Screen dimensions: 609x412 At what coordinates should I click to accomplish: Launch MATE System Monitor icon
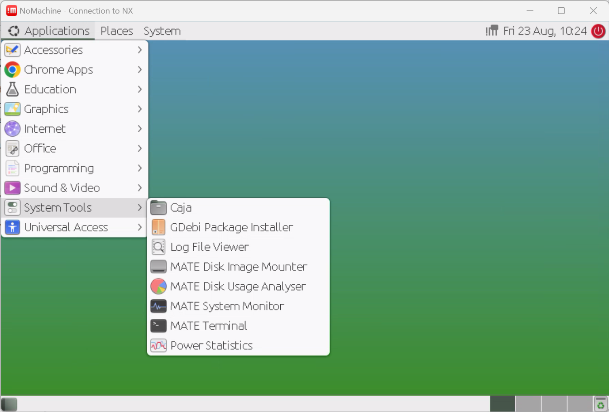(158, 307)
